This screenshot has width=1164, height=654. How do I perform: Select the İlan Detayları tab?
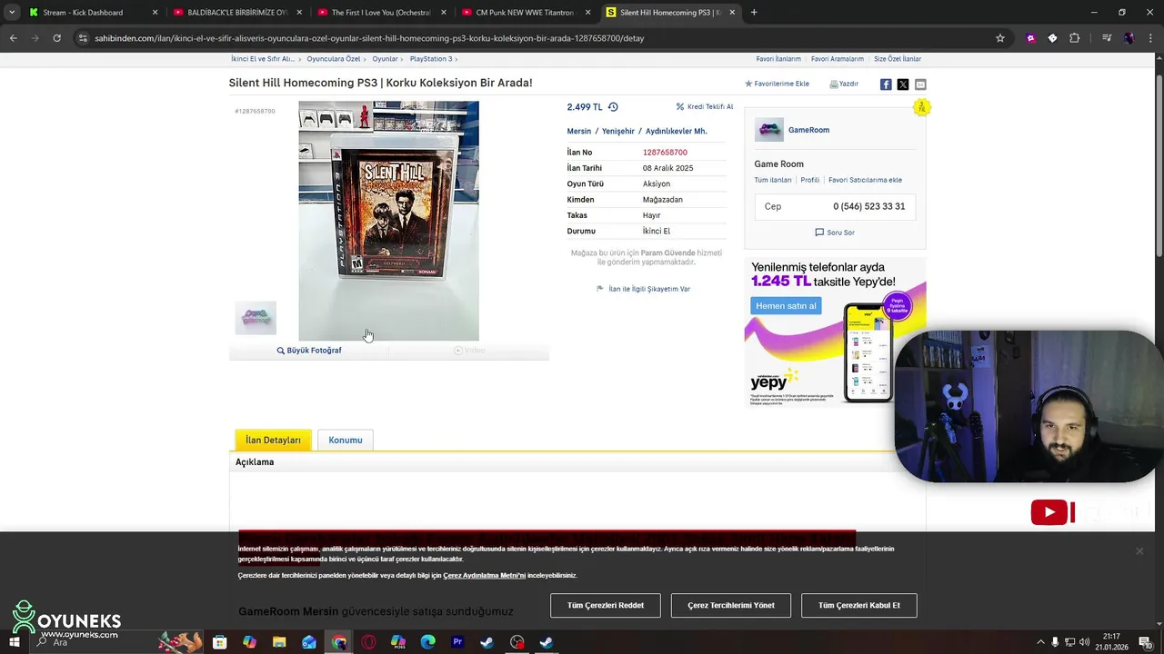273,440
